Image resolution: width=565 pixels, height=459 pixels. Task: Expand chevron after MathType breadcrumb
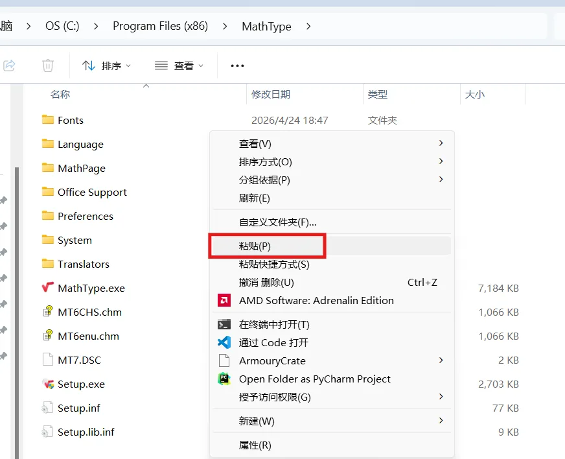(x=308, y=27)
